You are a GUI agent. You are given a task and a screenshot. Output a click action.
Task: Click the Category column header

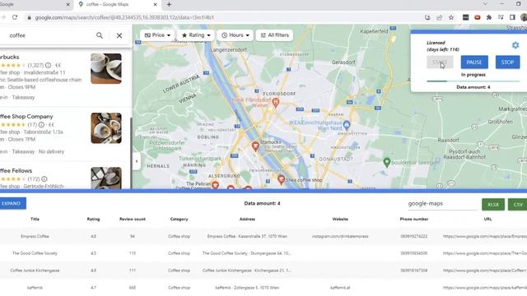click(x=179, y=220)
